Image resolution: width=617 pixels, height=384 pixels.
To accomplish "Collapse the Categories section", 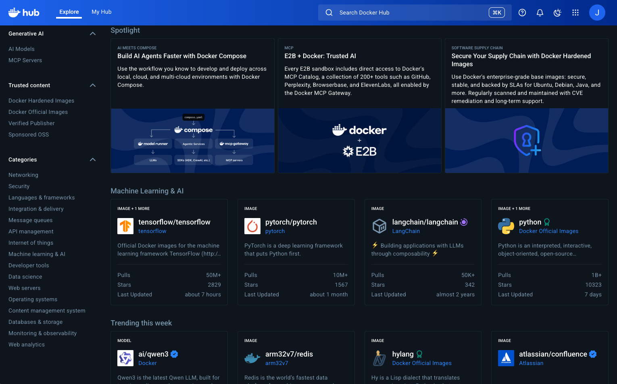I will 92,159.
